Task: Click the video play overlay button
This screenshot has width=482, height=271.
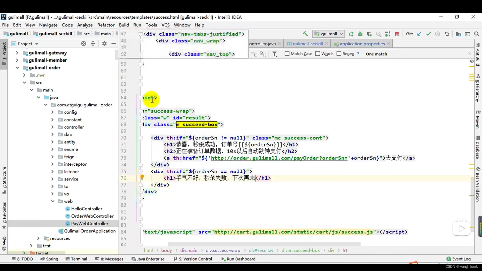Action: pyautogui.click(x=461, y=228)
